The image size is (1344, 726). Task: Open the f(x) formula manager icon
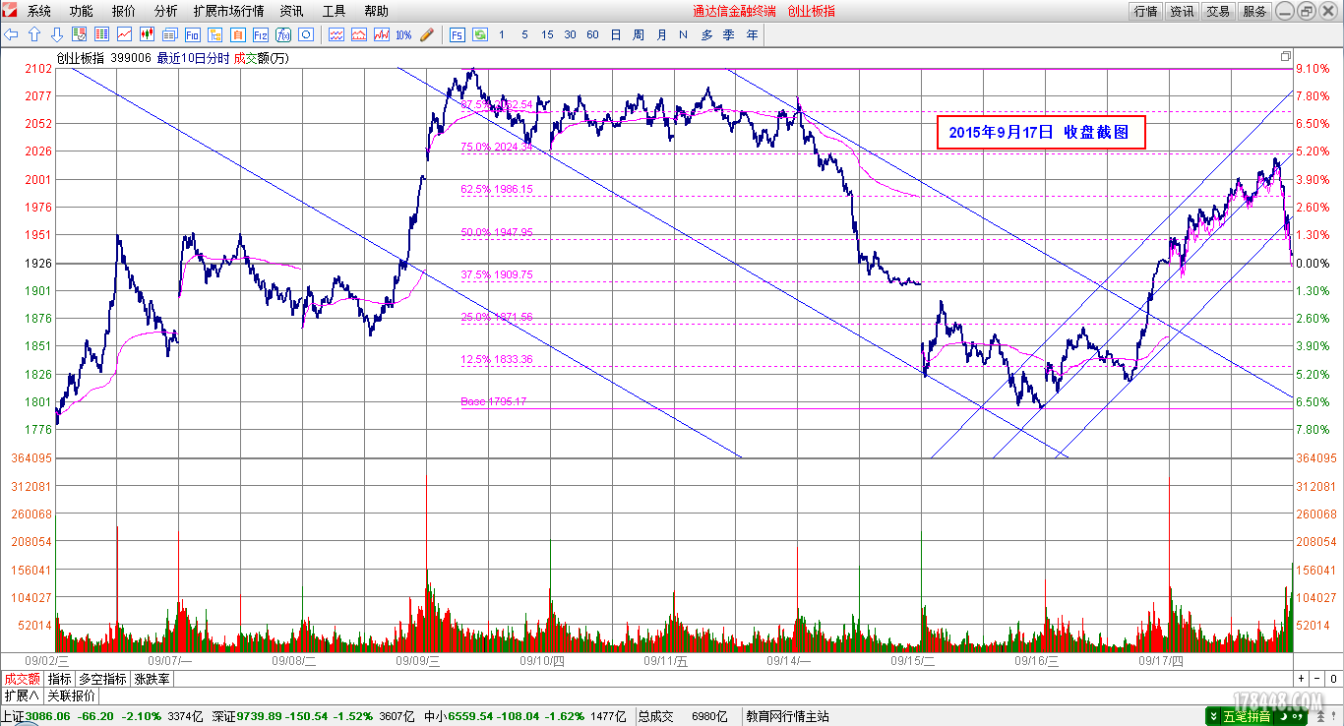[x=283, y=34]
